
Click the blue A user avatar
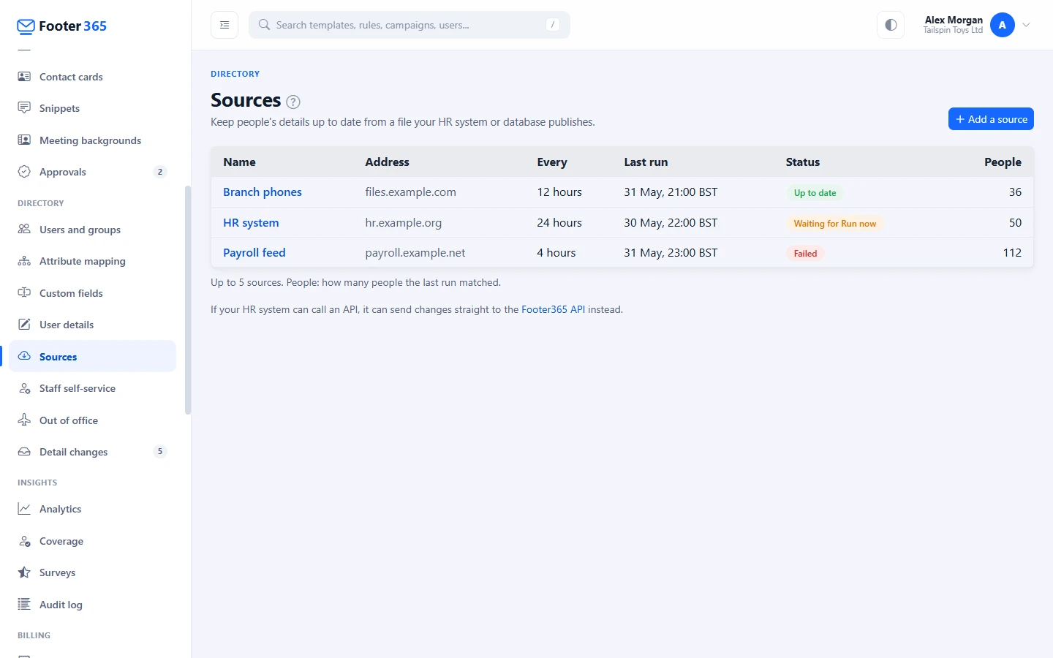point(1003,25)
